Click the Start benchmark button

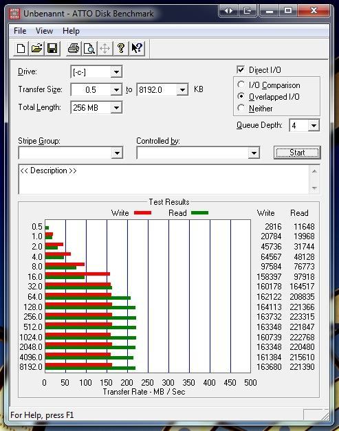(x=297, y=153)
